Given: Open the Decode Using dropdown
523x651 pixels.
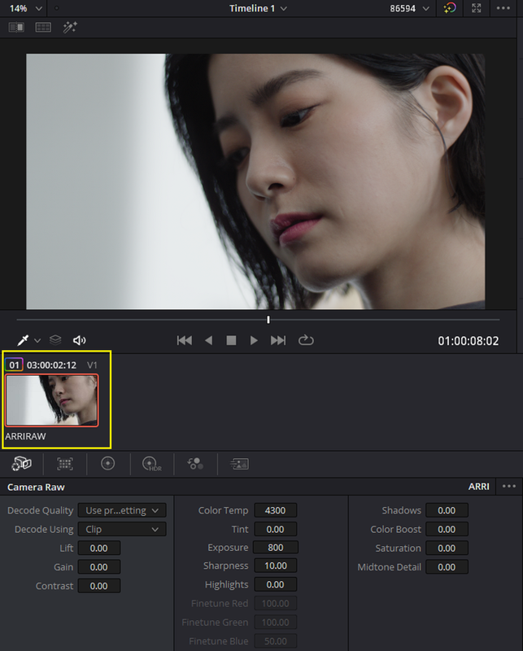Looking at the screenshot, I should tap(122, 530).
